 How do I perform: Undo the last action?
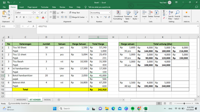pos(8,2)
